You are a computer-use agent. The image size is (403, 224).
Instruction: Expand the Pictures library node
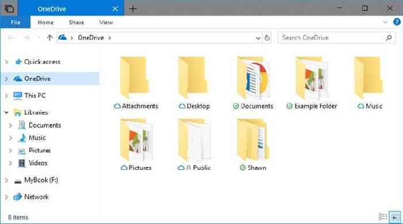point(10,150)
